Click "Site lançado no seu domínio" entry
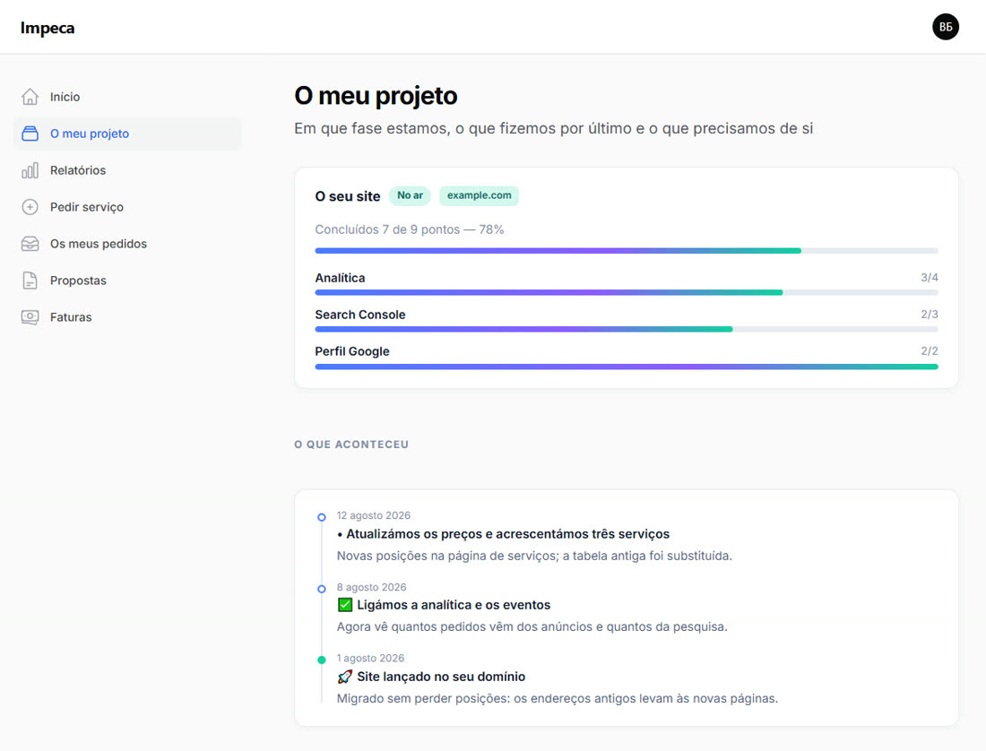The height and width of the screenshot is (751, 986). click(441, 677)
